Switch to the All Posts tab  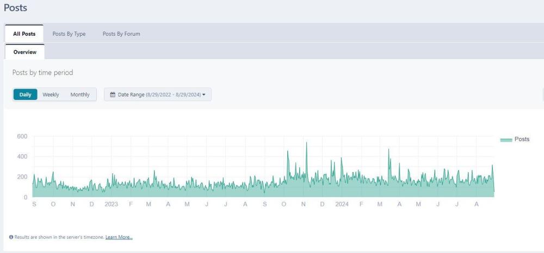click(x=24, y=34)
